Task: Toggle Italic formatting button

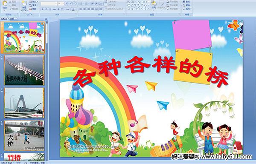Action: (46, 9)
